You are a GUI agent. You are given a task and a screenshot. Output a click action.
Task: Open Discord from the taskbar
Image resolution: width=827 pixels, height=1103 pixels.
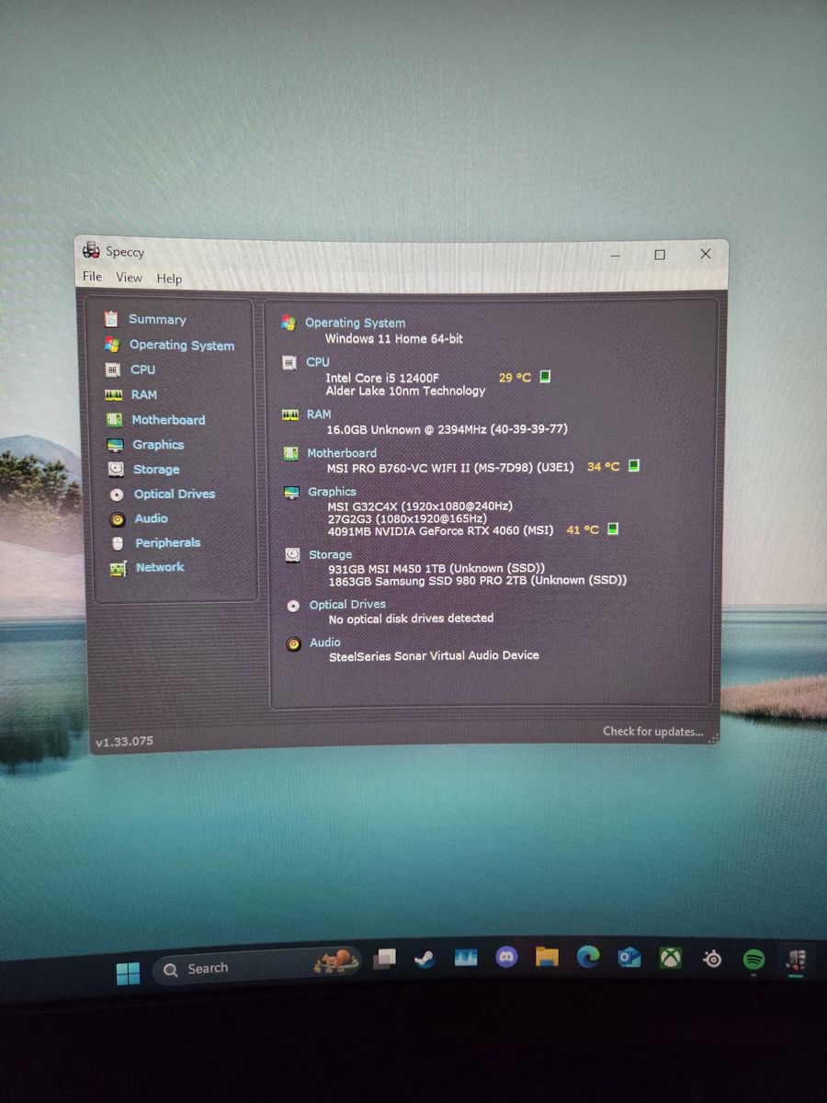point(506,958)
